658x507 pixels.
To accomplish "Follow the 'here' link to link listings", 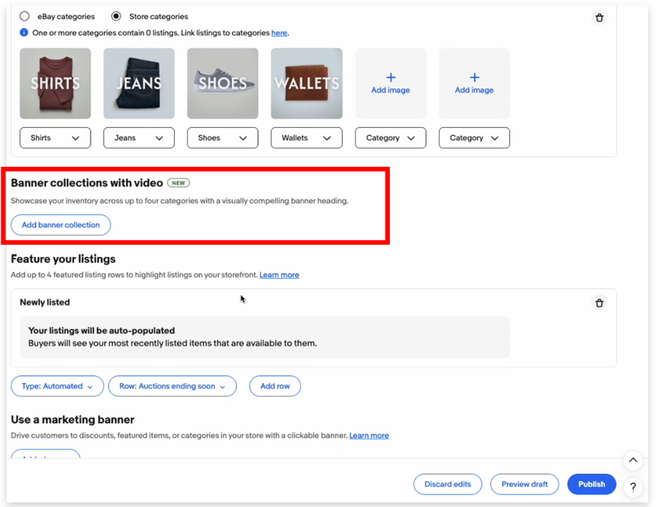I will point(279,33).
